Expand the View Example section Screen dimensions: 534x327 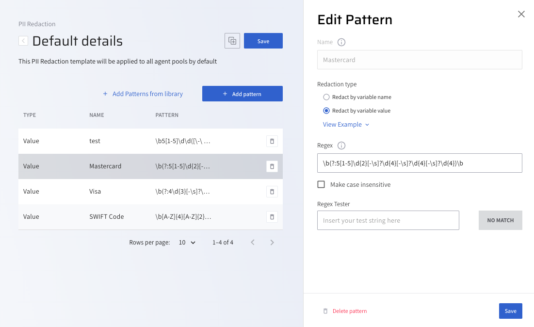[x=346, y=125]
